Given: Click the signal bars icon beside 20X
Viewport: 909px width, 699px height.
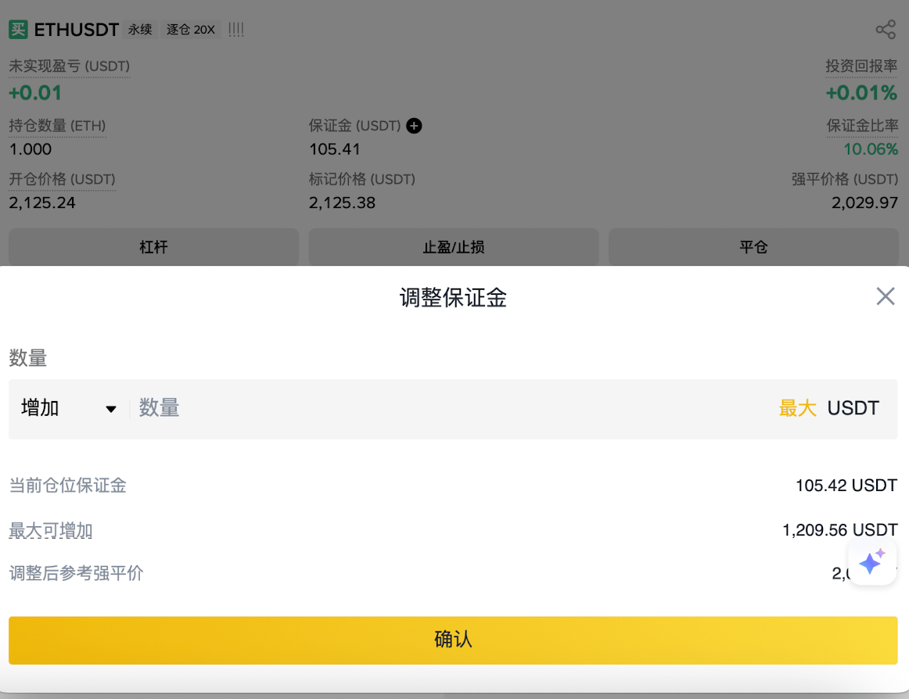Looking at the screenshot, I should tap(236, 30).
